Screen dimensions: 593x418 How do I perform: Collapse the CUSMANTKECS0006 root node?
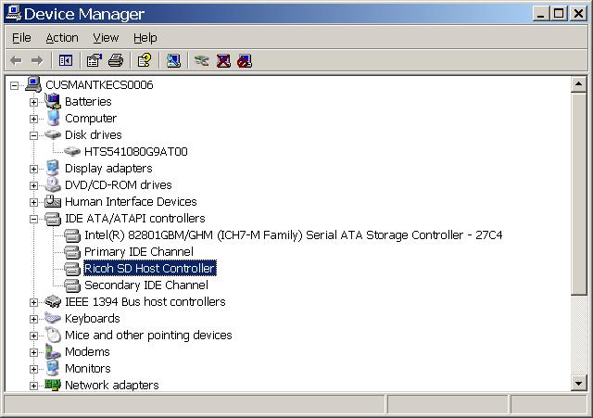click(14, 85)
